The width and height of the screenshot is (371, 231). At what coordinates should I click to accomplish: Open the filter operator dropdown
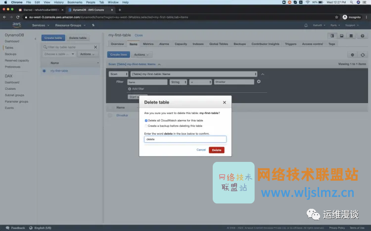(201, 82)
